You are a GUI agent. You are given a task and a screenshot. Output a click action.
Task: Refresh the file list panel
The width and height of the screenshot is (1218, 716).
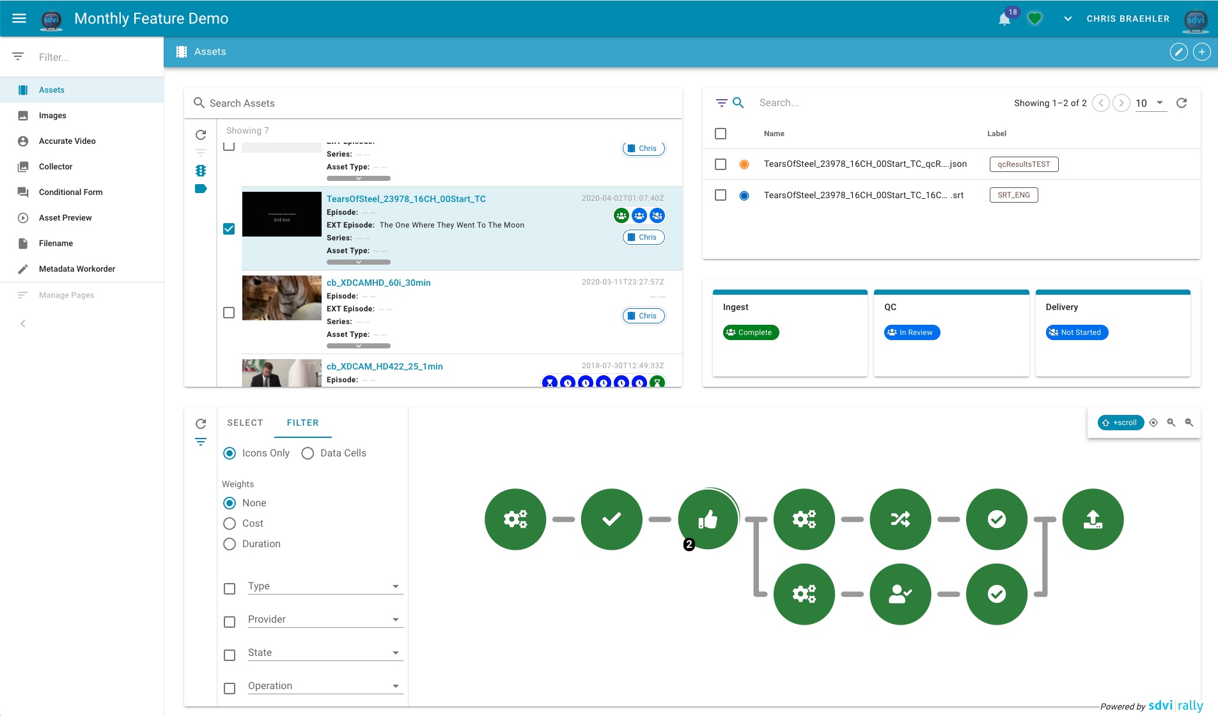click(1182, 103)
